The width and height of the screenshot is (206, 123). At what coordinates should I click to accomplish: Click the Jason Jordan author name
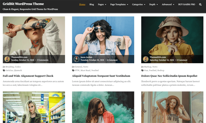[86, 57]
